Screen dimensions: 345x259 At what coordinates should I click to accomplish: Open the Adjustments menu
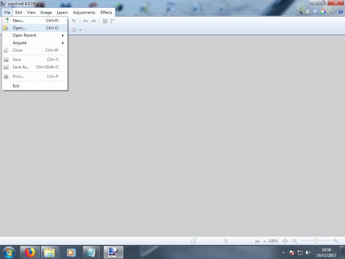[84, 12]
